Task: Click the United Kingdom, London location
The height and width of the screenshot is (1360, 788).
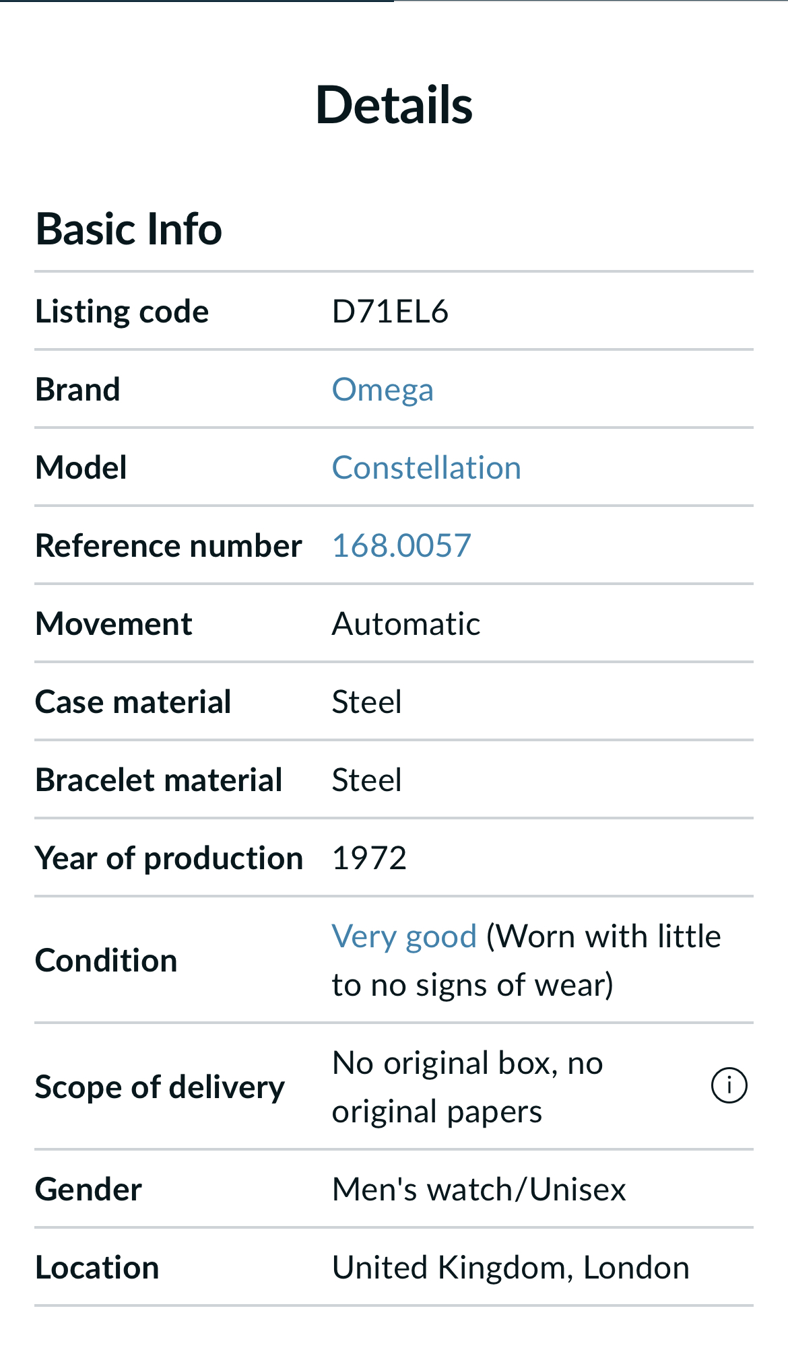Action: (x=511, y=1268)
